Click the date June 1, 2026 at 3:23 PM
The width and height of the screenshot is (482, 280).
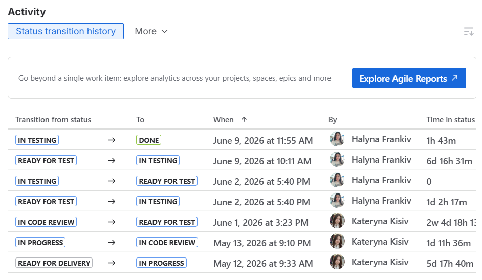[260, 223]
